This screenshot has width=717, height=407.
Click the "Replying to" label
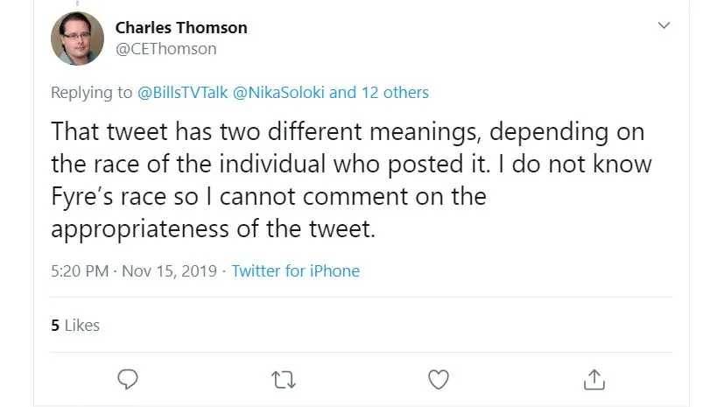[x=91, y=92]
